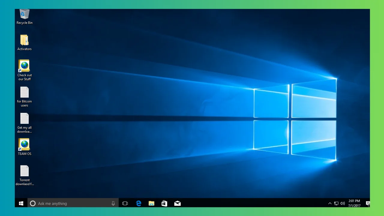
Task: Open the Windows Start menu
Action: pyautogui.click(x=21, y=203)
